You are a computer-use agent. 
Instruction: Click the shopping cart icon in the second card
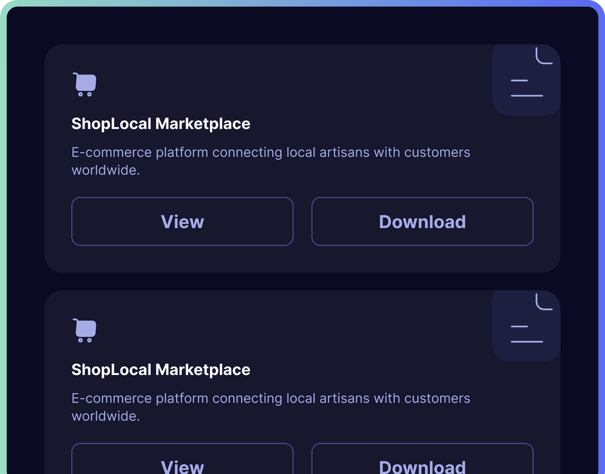85,331
